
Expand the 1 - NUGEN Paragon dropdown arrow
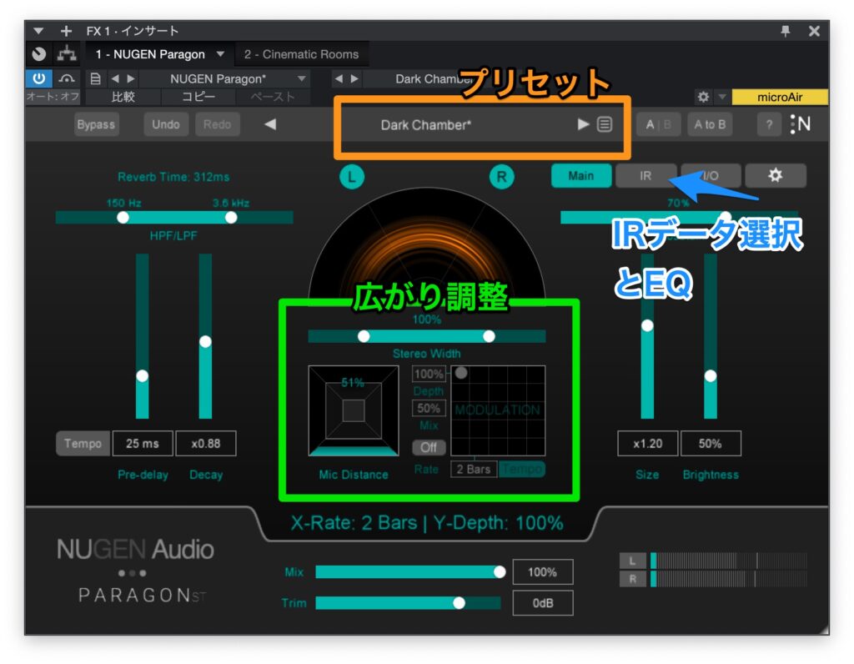220,54
